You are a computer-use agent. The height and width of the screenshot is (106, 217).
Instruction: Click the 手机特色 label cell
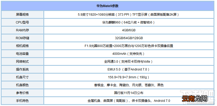coord(22,101)
